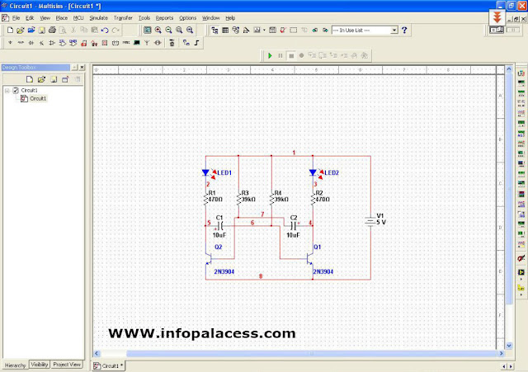Click the horizontal scrollbar thumb
This screenshot has width=528, height=372.
coord(311,354)
